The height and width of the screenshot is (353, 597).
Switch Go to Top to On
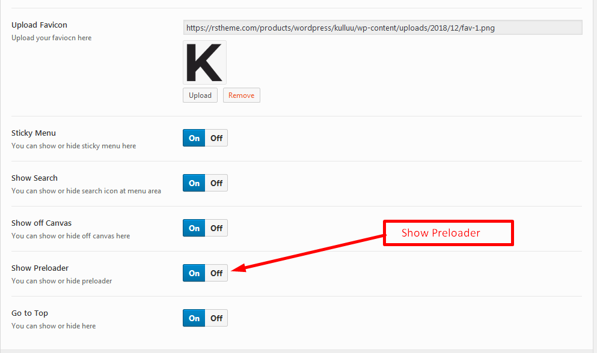[194, 318]
